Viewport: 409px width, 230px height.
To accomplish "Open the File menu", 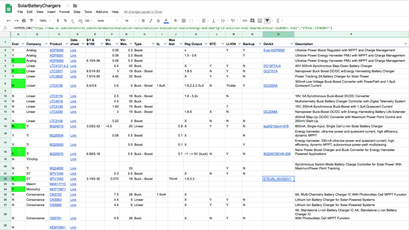I will (x=20, y=12).
